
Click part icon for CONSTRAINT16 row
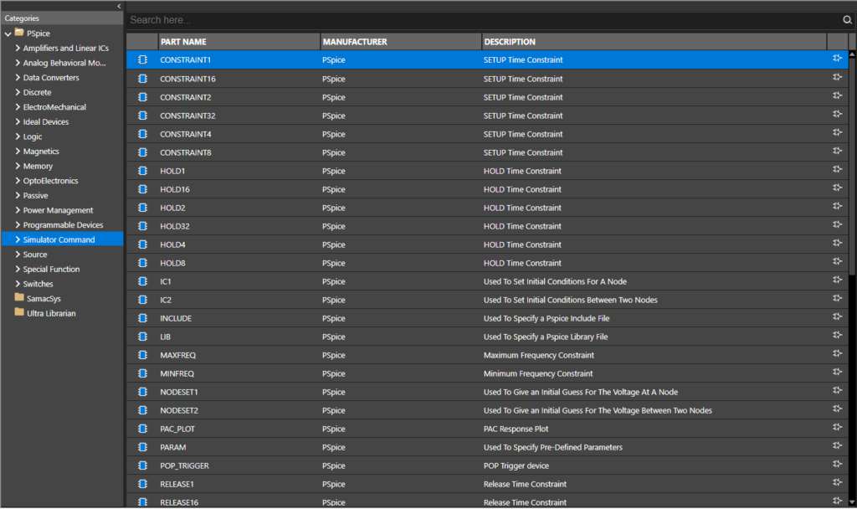[x=142, y=78]
